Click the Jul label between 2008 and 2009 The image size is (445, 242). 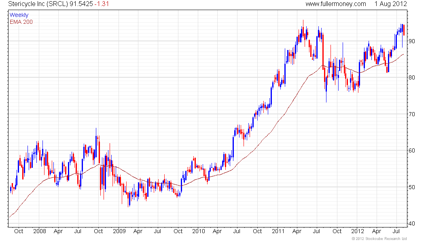tap(78, 231)
